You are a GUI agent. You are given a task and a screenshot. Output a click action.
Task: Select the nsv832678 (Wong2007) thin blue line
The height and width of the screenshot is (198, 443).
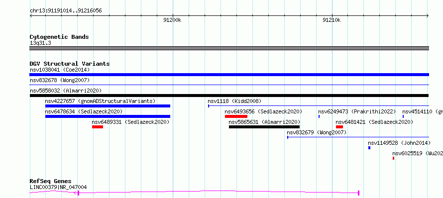229,85
